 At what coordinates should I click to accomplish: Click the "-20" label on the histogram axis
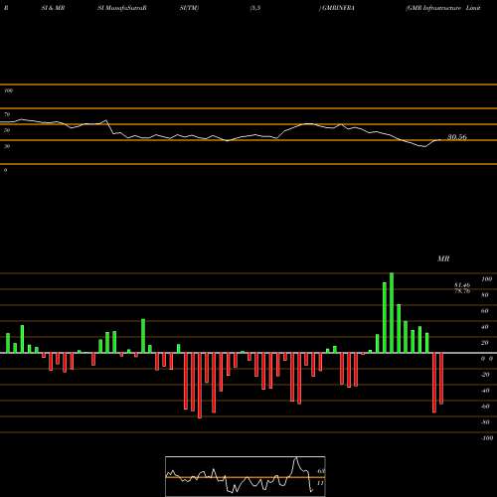point(485,375)
